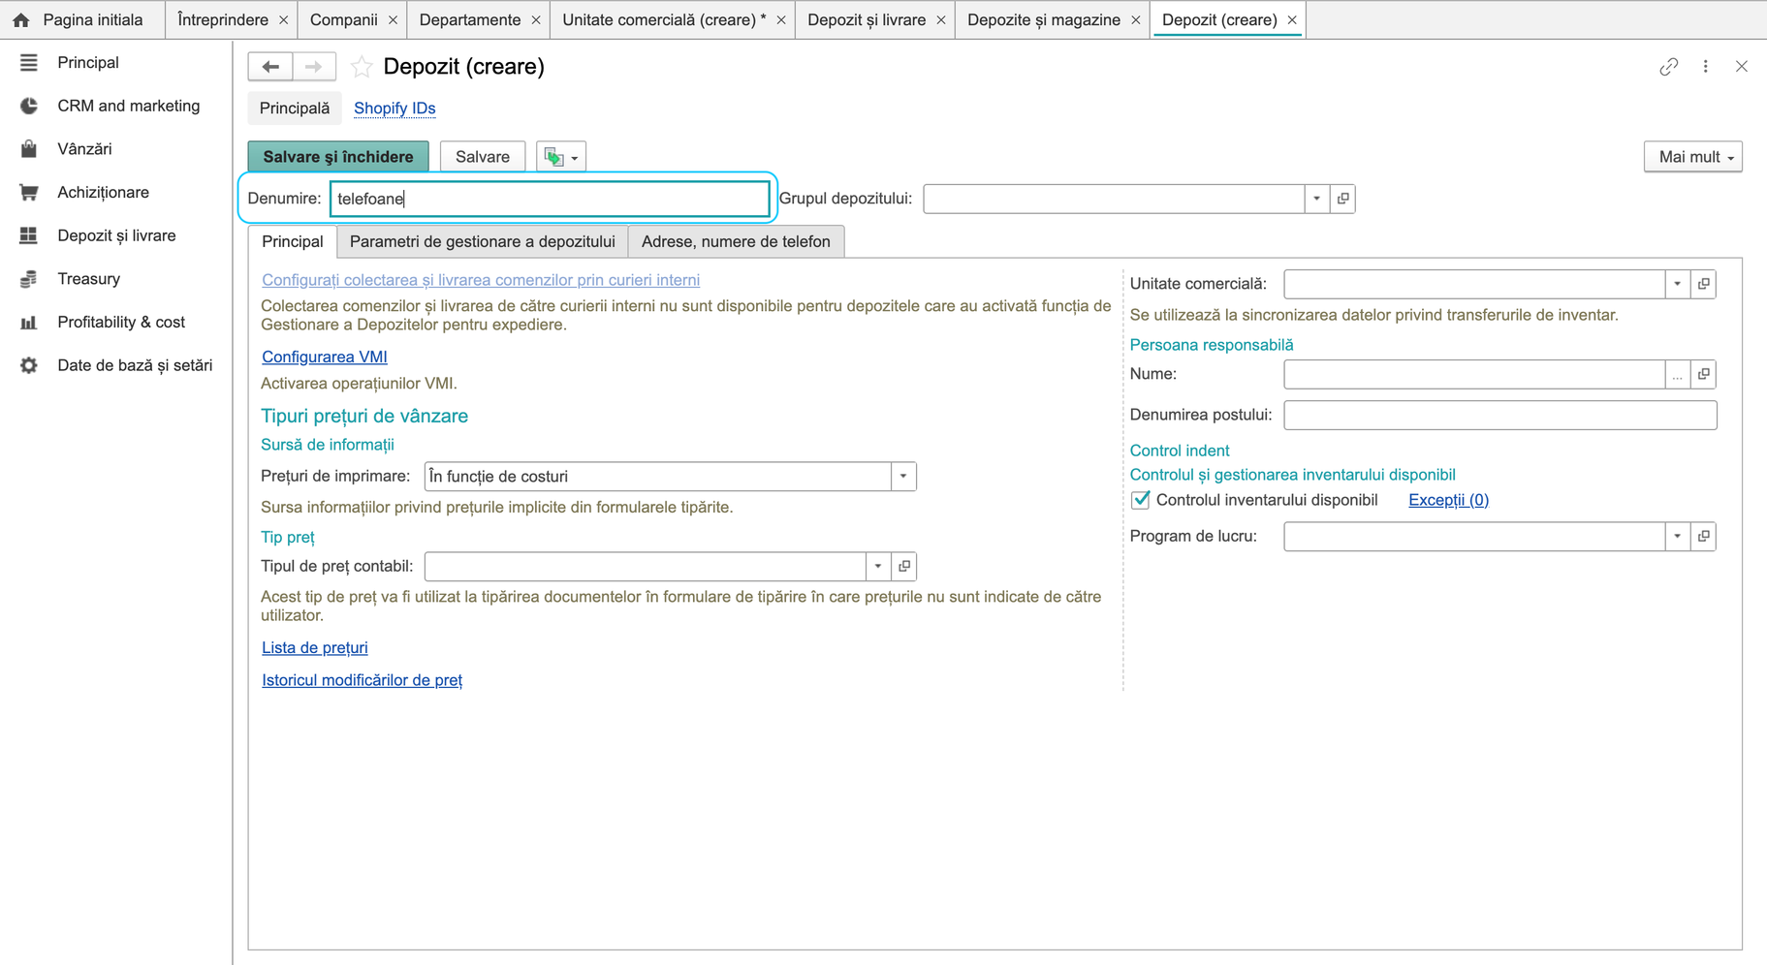The image size is (1767, 965).
Task: Open the Mai mult dropdown menu
Action: (x=1693, y=157)
